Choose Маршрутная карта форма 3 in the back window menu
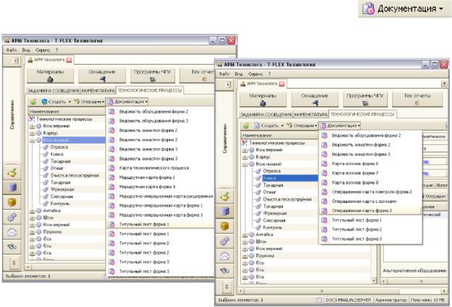Screen dimensions: 452x307 point(160,187)
